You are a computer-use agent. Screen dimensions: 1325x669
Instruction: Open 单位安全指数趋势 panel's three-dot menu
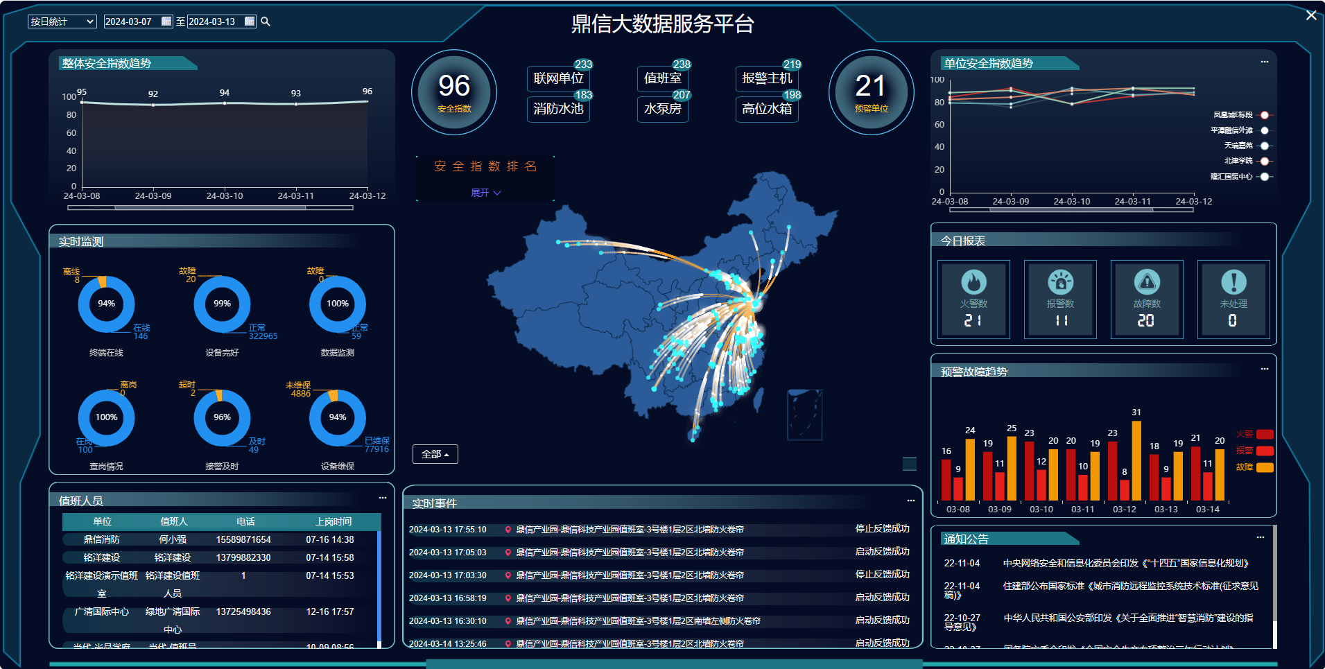tap(1265, 62)
